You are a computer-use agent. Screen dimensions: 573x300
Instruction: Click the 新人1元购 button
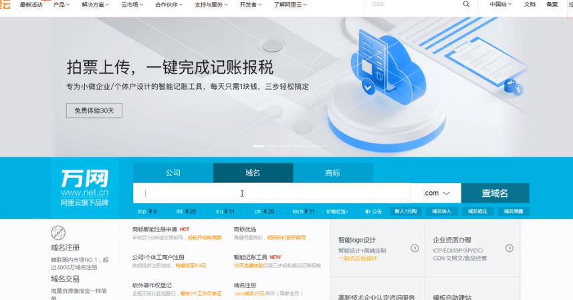coord(406,211)
